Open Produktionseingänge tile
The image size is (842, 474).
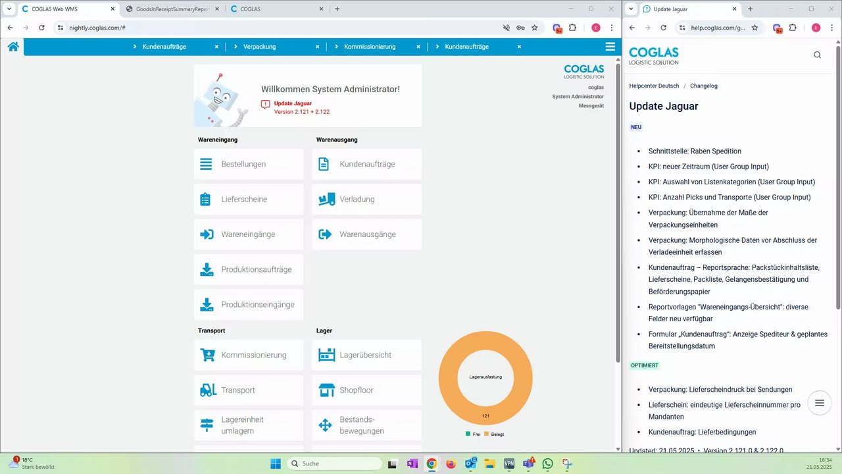point(249,305)
